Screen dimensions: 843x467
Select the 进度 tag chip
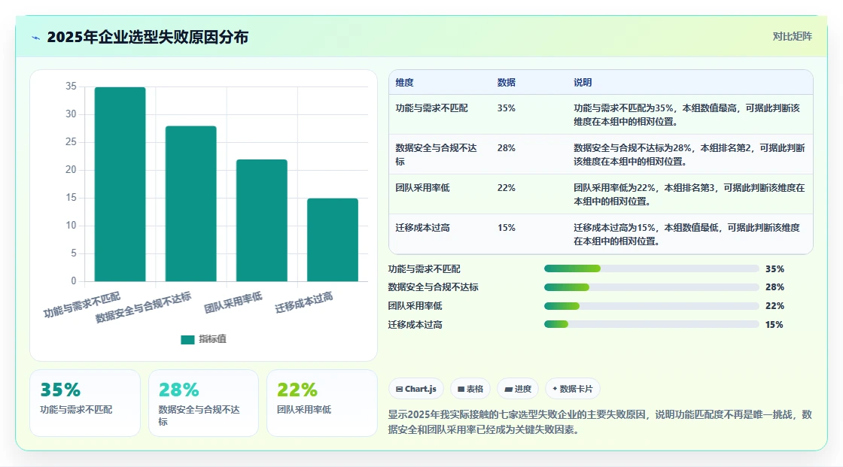click(x=519, y=389)
